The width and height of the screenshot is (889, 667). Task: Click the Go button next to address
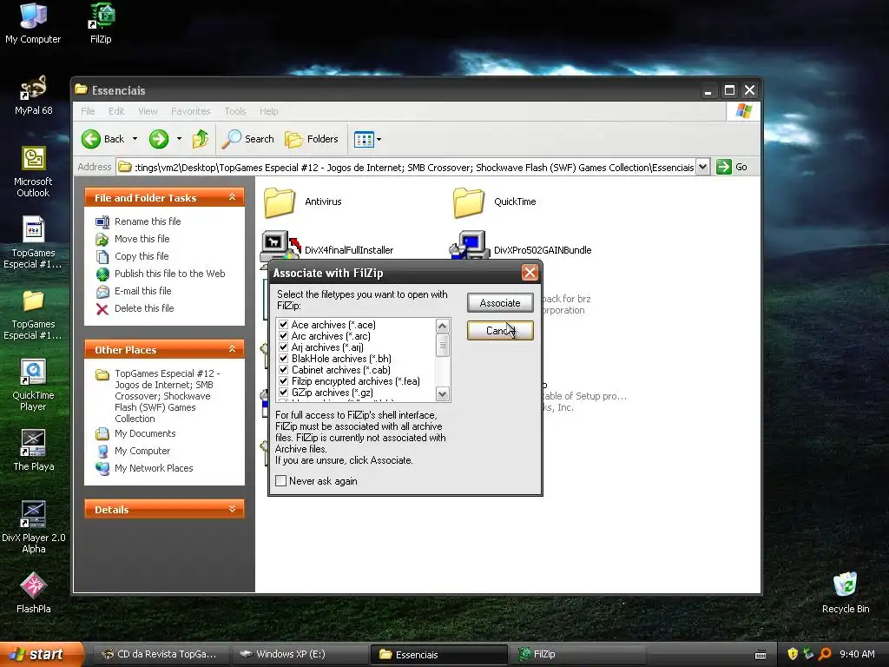[731, 168]
